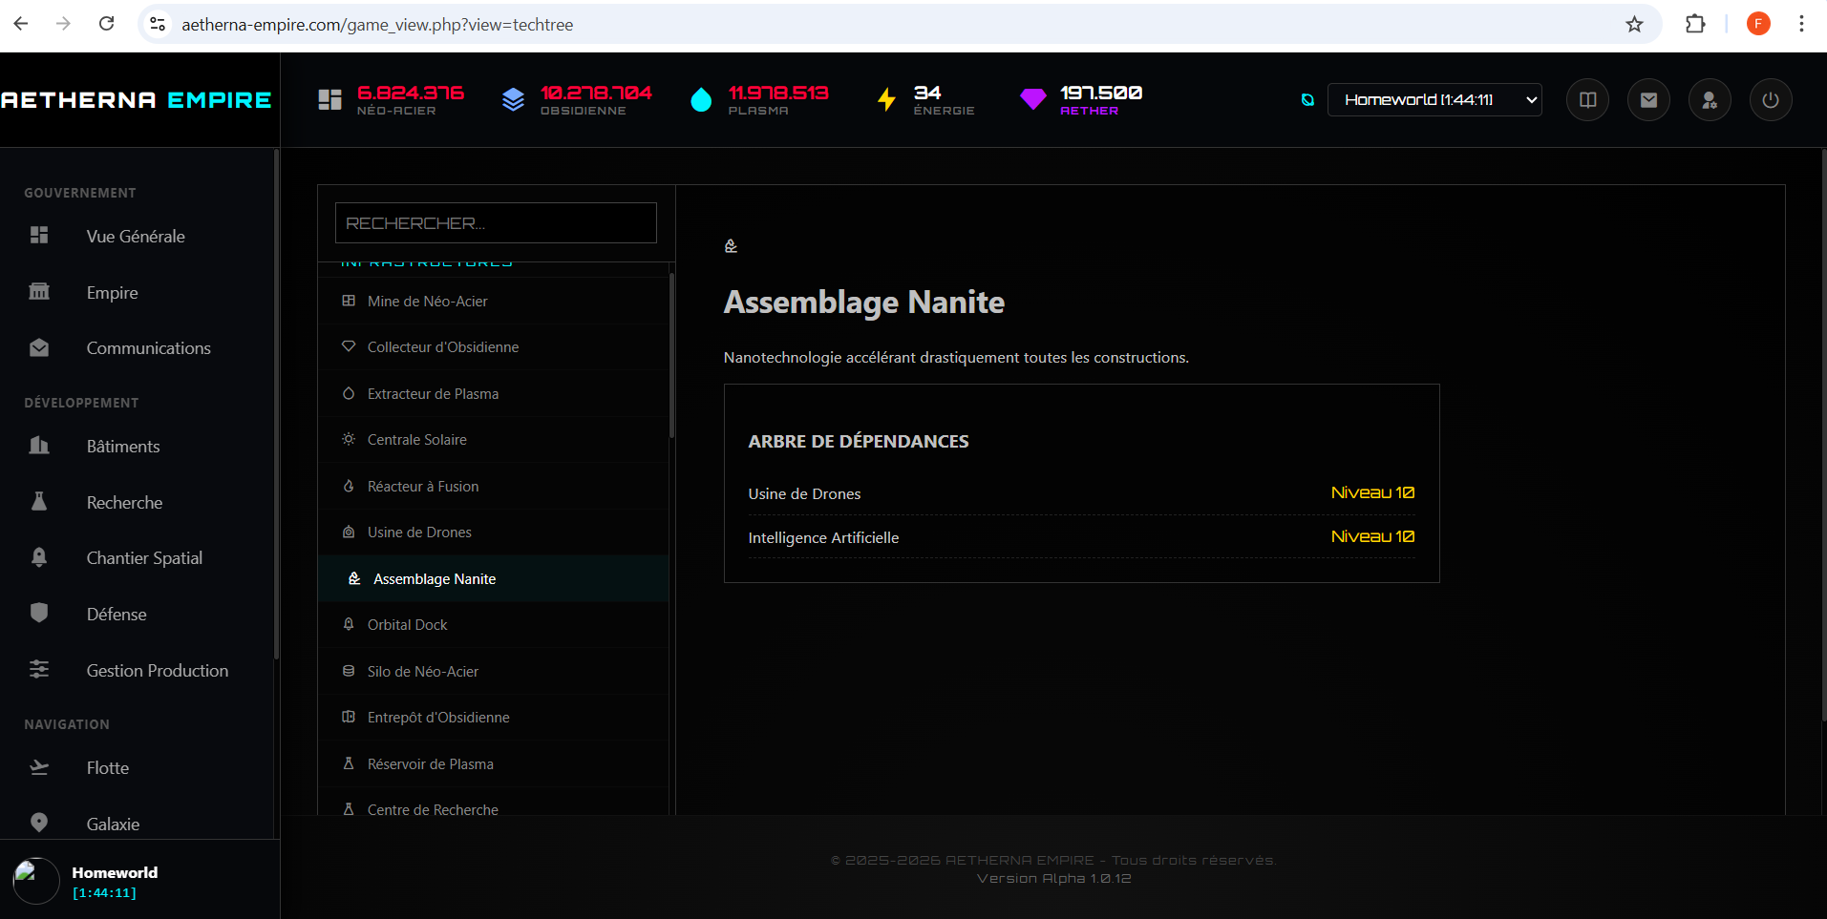Select Réacteur à Fusion in the list
The height and width of the screenshot is (919, 1827).
click(x=423, y=487)
